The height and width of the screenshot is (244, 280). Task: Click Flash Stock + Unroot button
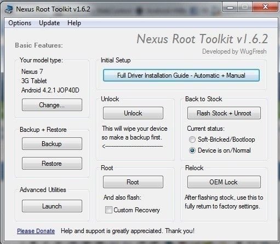(224, 113)
